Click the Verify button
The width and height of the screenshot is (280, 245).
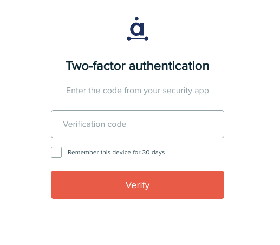(x=138, y=185)
